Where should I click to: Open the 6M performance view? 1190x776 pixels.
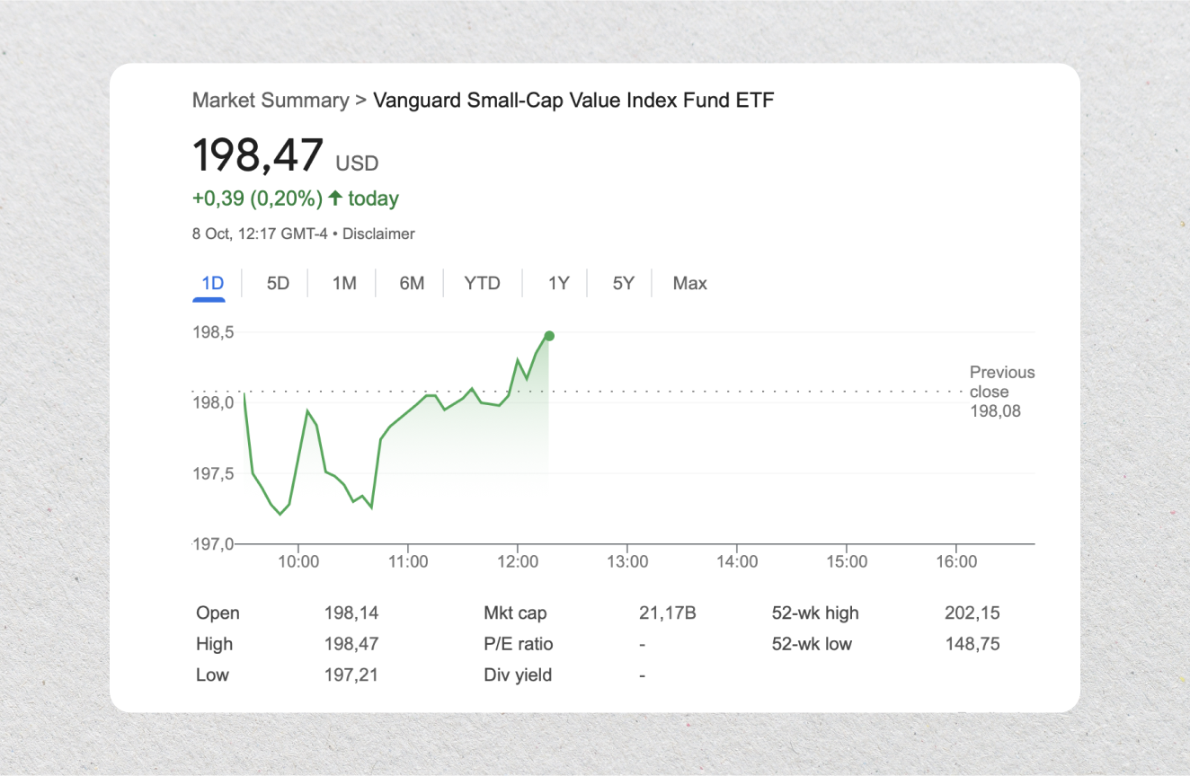coord(412,283)
